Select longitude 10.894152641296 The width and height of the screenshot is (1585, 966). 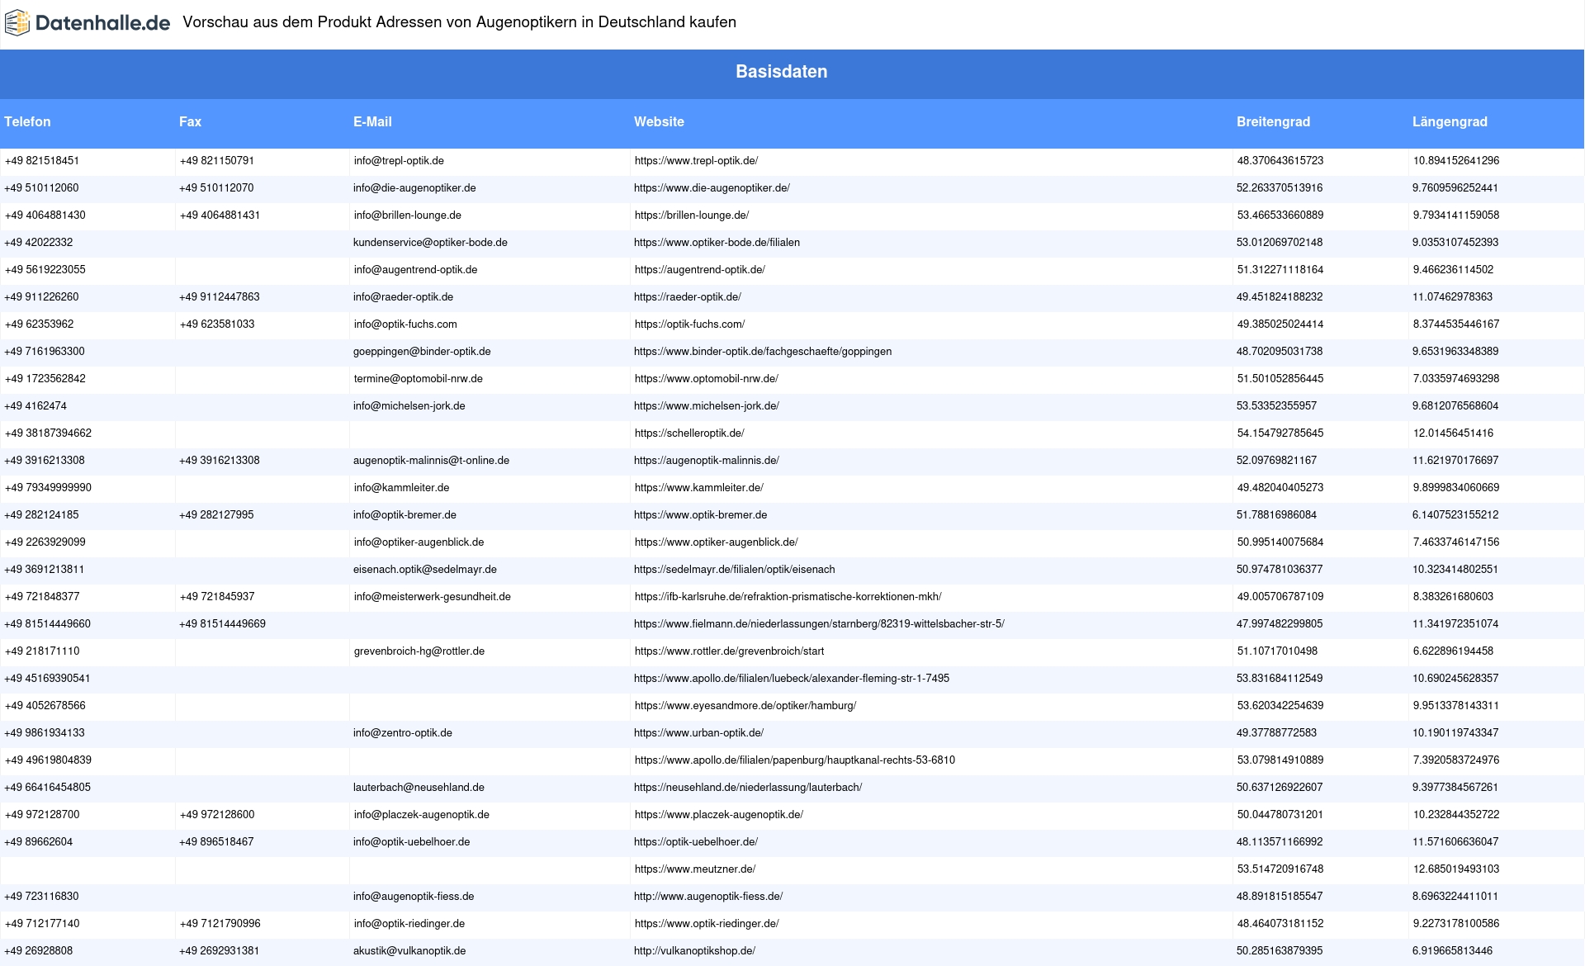point(1456,161)
